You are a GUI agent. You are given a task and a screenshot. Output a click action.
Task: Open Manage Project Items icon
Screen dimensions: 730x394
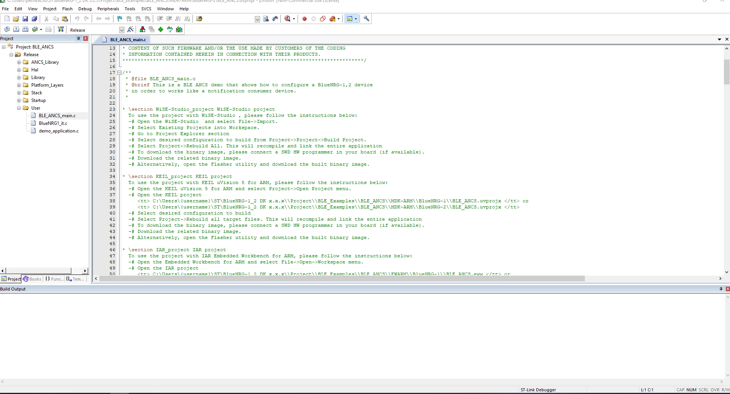(142, 29)
